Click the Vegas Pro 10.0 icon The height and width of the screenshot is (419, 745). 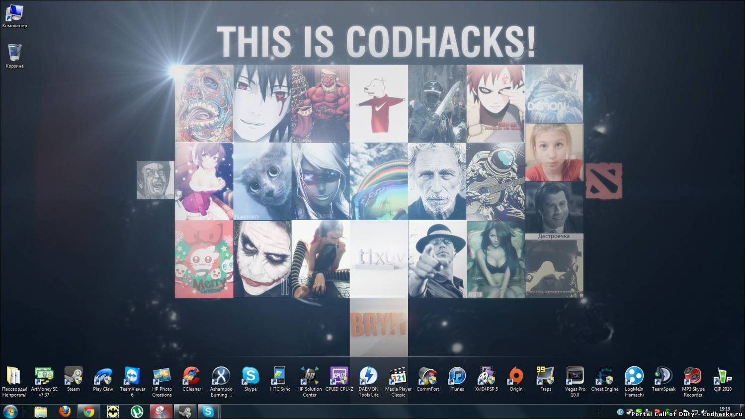point(575,382)
